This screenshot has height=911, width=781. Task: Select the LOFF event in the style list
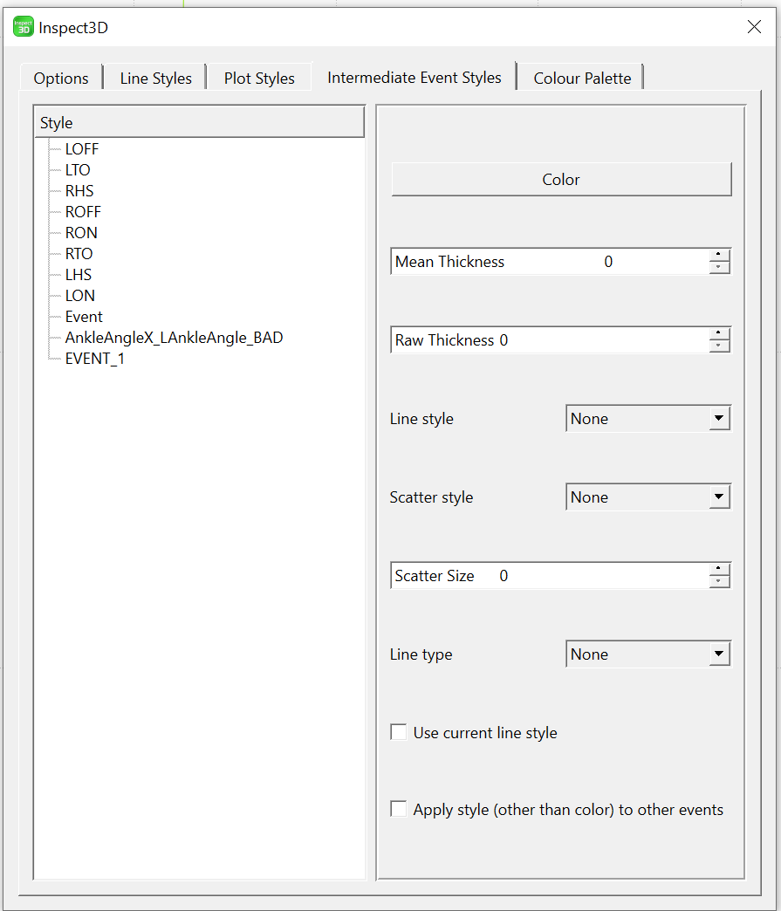click(x=82, y=149)
